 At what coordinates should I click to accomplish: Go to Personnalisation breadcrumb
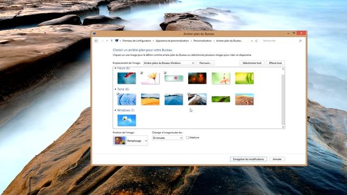[x=202, y=41]
